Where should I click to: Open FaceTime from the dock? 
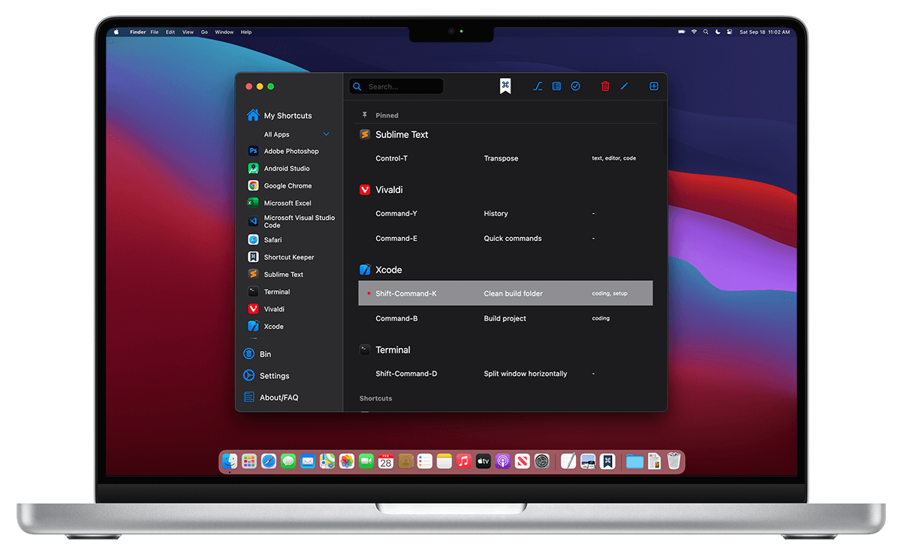pos(366,461)
